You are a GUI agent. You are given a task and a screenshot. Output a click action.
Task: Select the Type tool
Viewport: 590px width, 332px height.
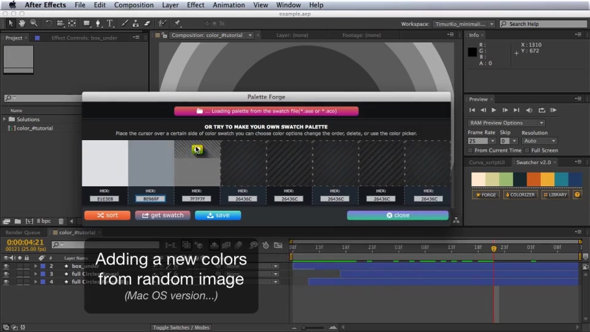click(x=110, y=23)
